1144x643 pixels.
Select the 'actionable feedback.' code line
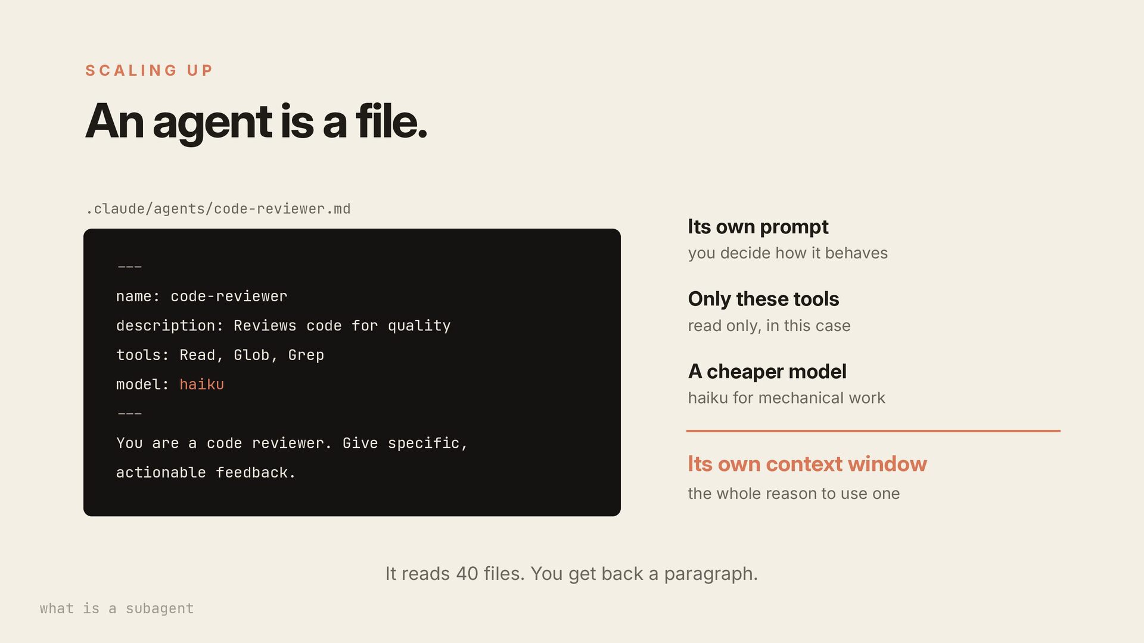point(206,472)
